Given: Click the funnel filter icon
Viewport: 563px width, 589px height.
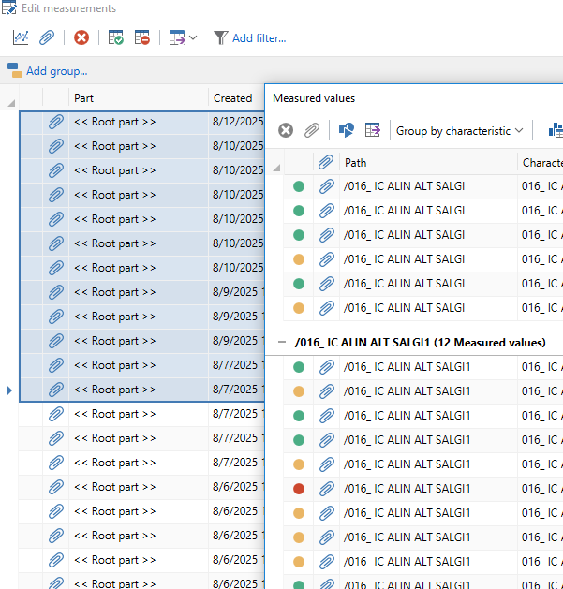Looking at the screenshot, I should [220, 37].
